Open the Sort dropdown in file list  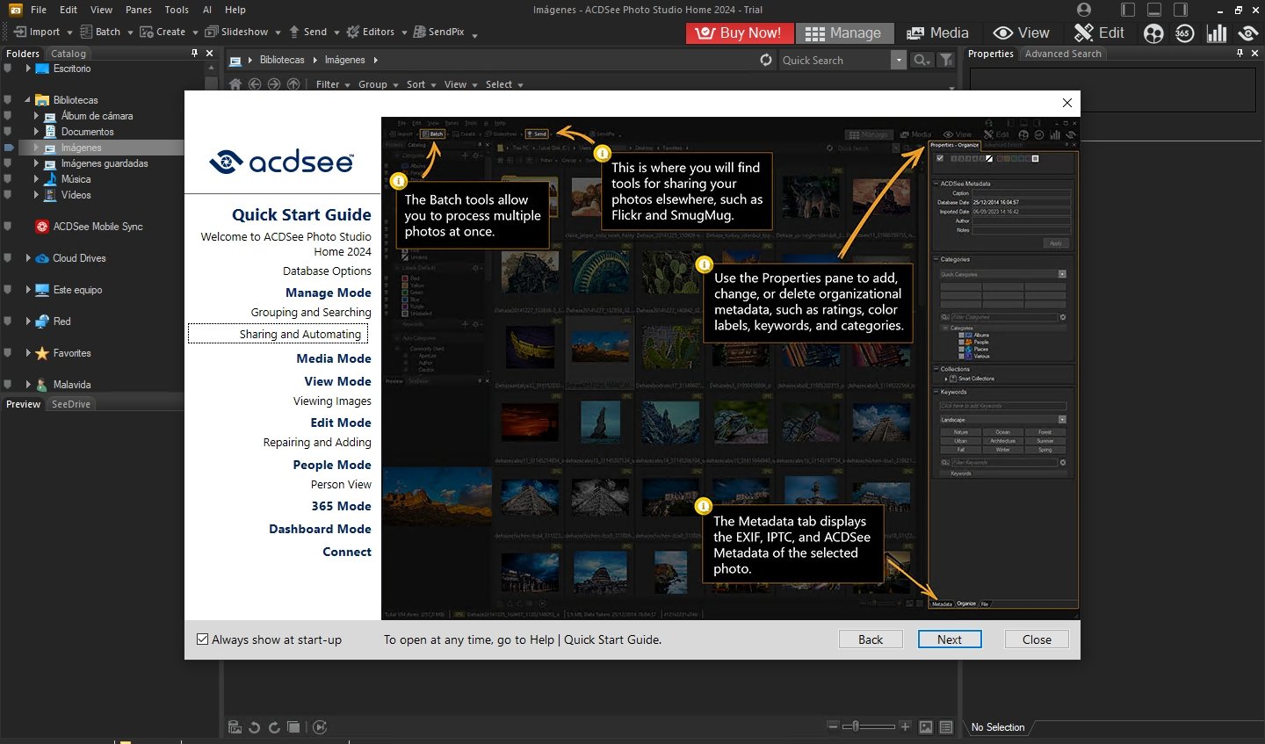tap(421, 84)
